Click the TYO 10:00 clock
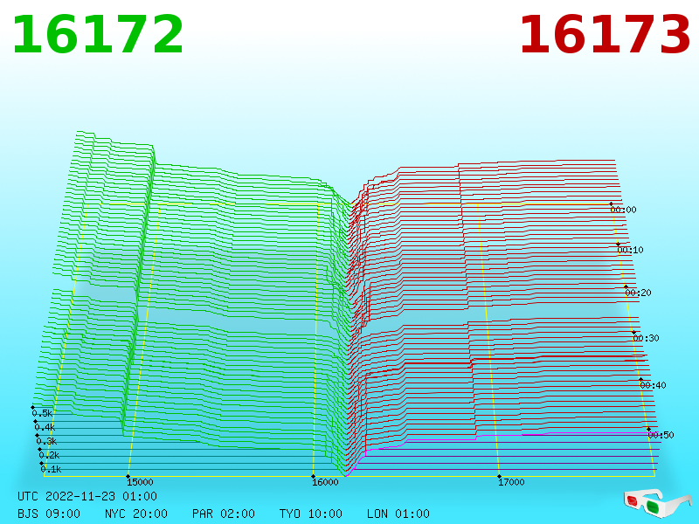The width and height of the screenshot is (699, 524). pos(311,514)
